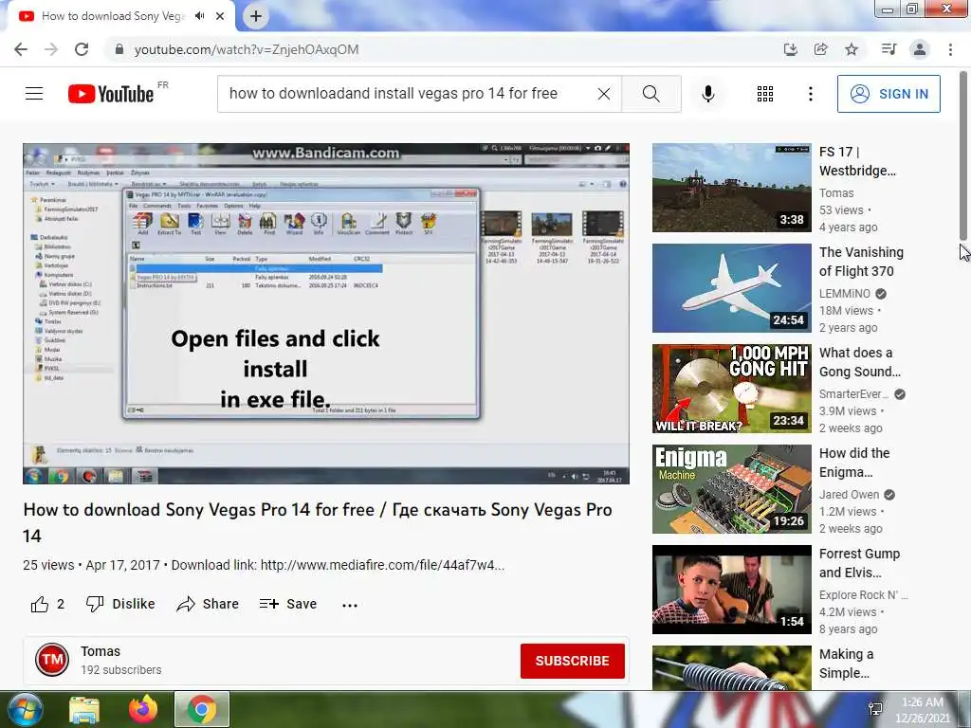Click the install/download page icon in the address bar
Screen dimensions: 971x728
click(x=790, y=49)
